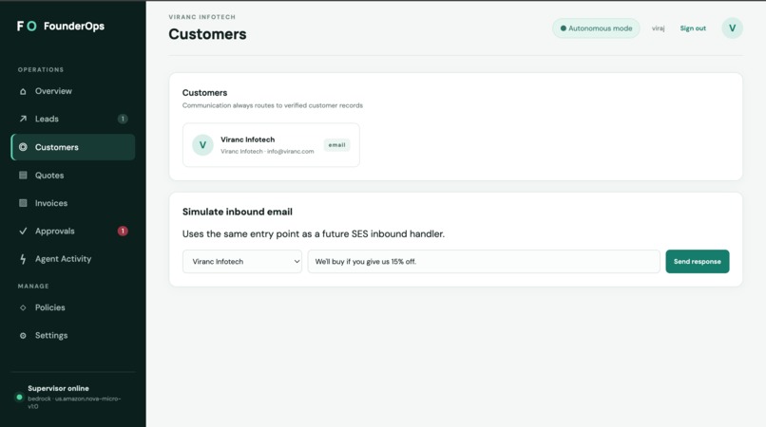Open Approvals section

73,231
